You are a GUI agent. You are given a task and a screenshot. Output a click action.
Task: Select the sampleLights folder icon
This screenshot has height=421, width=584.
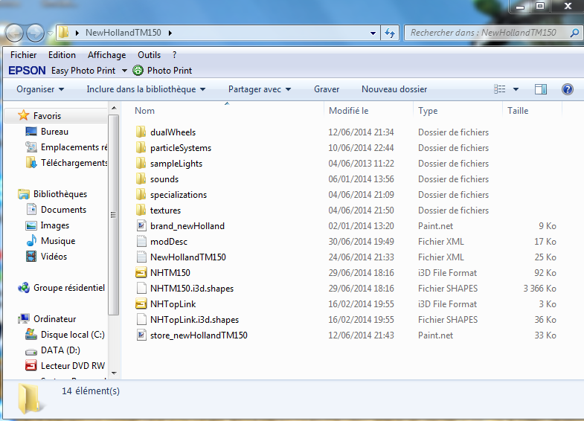[141, 163]
